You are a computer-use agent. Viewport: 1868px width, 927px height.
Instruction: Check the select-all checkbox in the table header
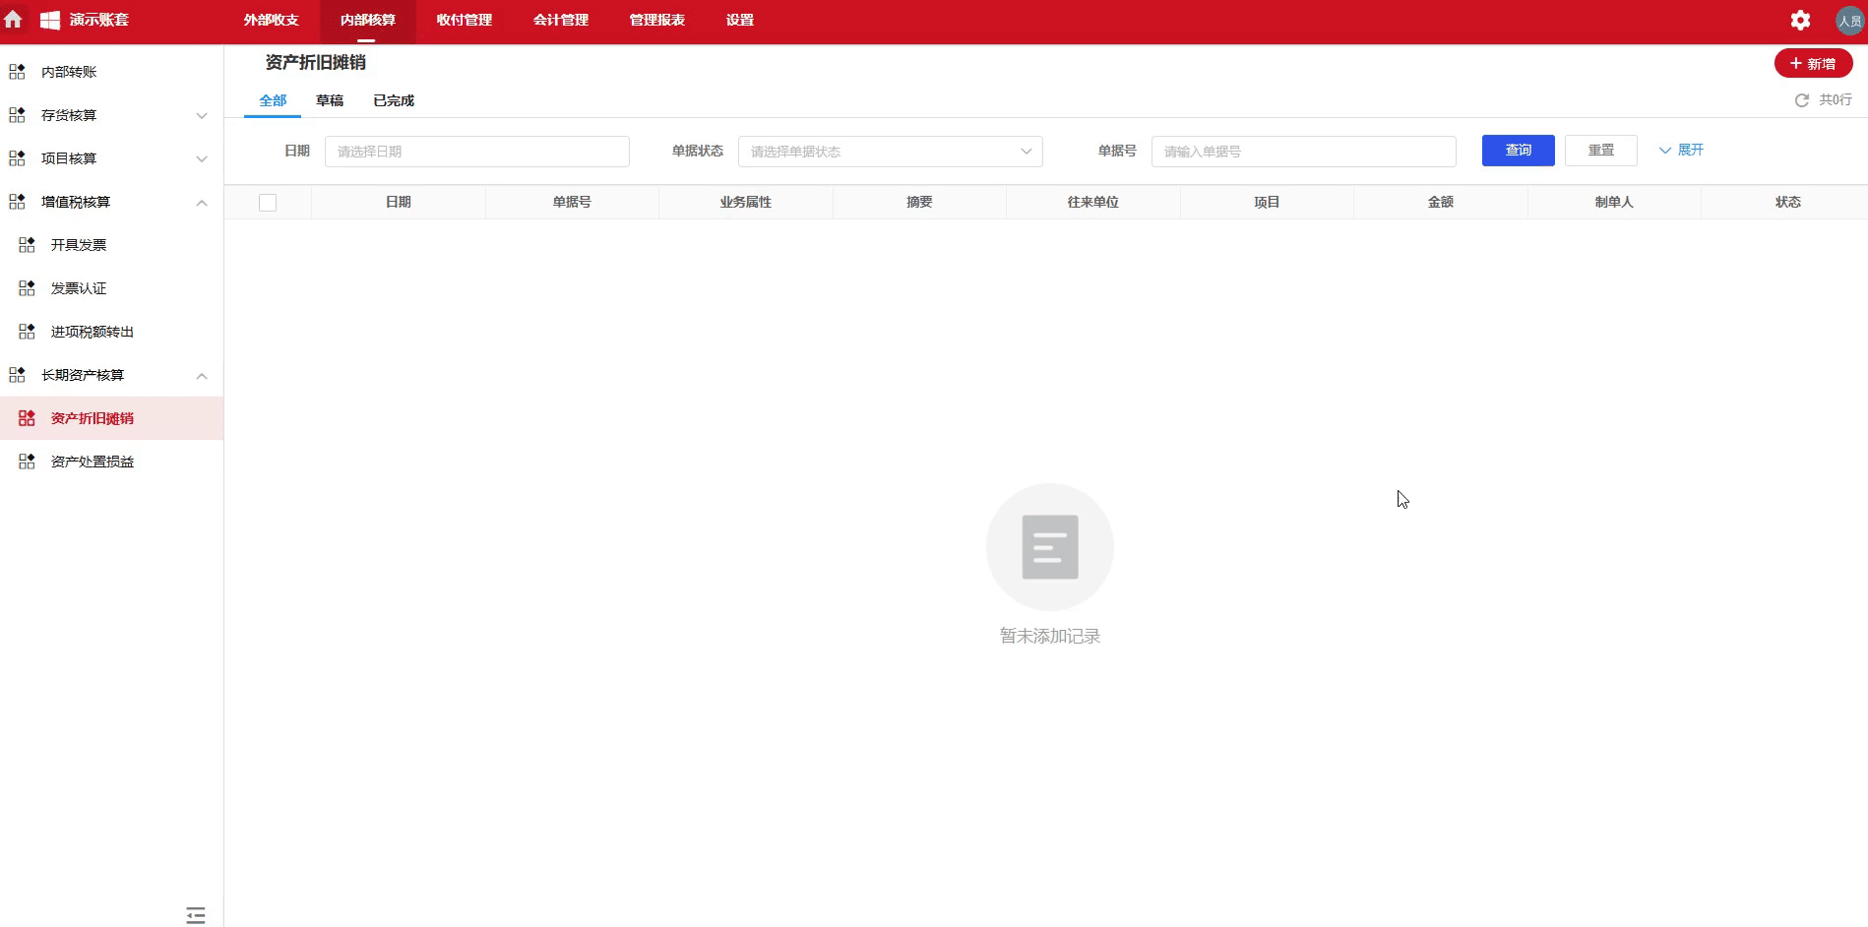(x=268, y=202)
